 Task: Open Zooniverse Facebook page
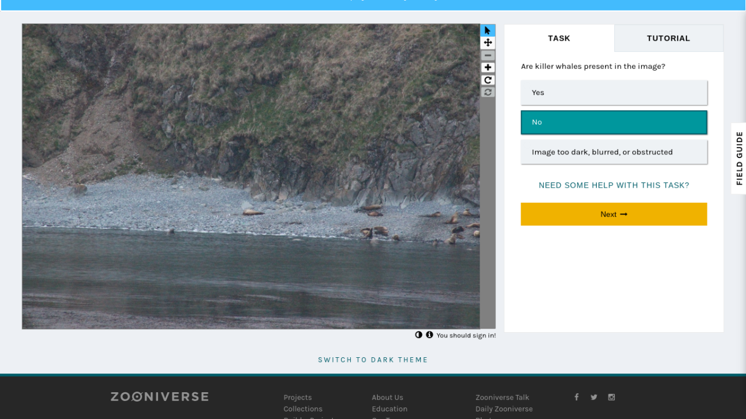(576, 397)
